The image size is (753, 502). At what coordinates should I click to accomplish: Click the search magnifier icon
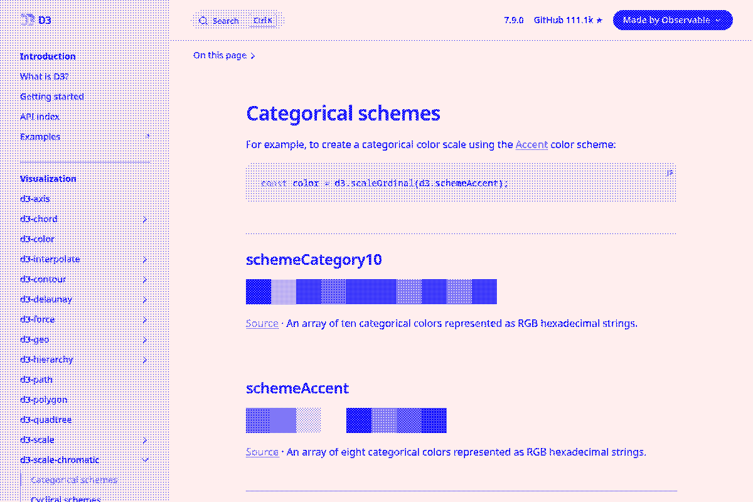coord(203,21)
